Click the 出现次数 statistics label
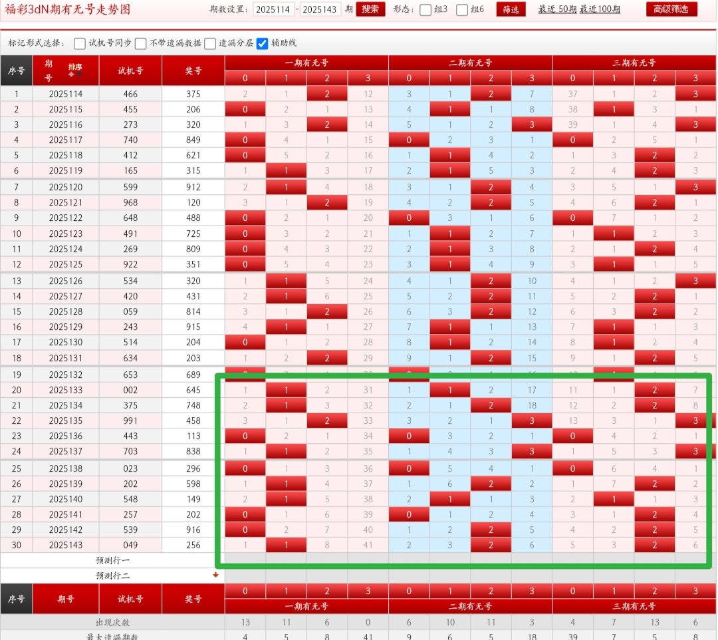The image size is (718, 640). click(x=112, y=623)
